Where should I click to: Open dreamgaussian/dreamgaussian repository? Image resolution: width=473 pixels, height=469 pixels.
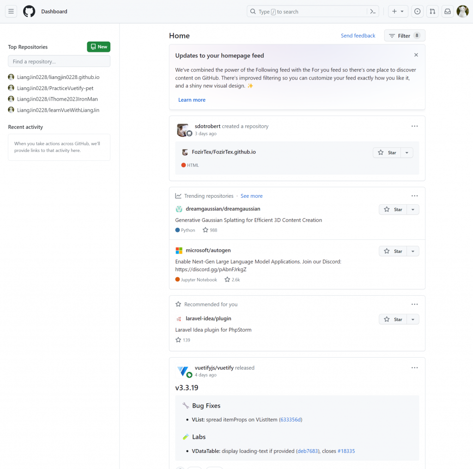223,209
